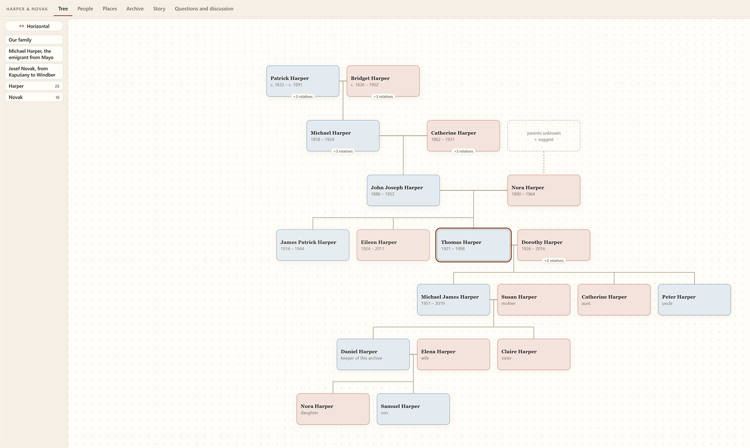Click the parents unknown suggest box
Viewport: 750px width, 448px height.
tap(544, 136)
